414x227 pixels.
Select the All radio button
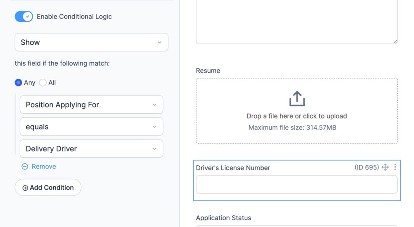(43, 83)
